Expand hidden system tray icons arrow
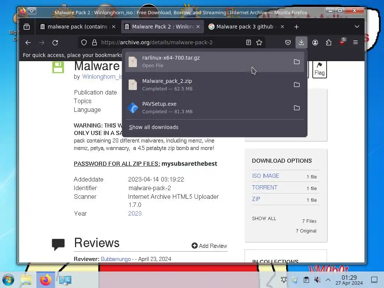 328,280
